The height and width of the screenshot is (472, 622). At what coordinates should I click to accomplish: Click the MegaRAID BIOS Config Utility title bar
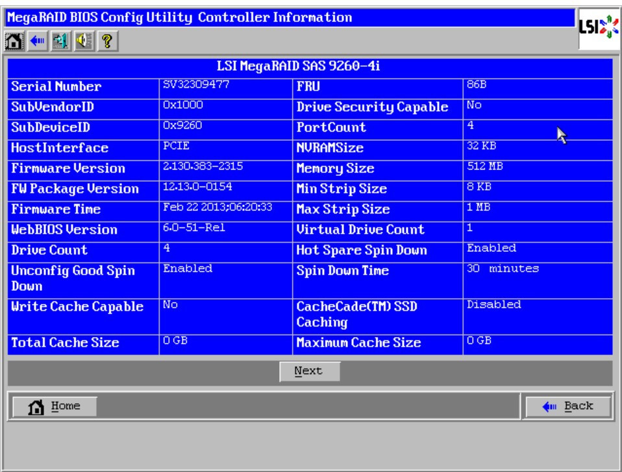[x=290, y=18]
